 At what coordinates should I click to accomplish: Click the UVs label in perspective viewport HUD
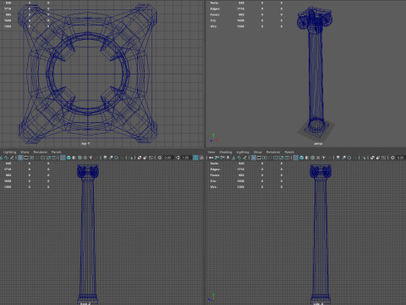pyautogui.click(x=213, y=26)
